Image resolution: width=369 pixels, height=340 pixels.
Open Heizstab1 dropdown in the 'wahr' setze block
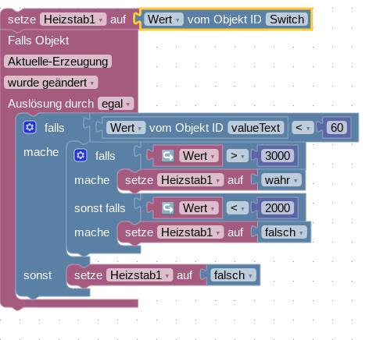(x=191, y=180)
